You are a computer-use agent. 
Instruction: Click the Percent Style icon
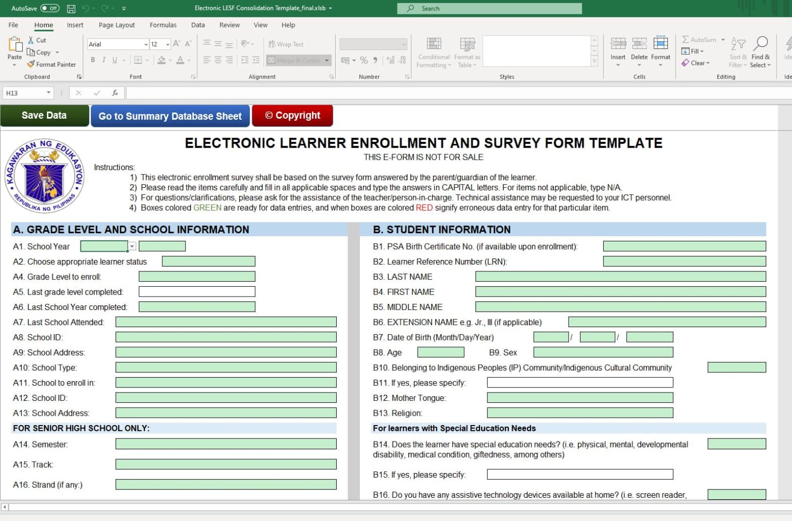(364, 60)
